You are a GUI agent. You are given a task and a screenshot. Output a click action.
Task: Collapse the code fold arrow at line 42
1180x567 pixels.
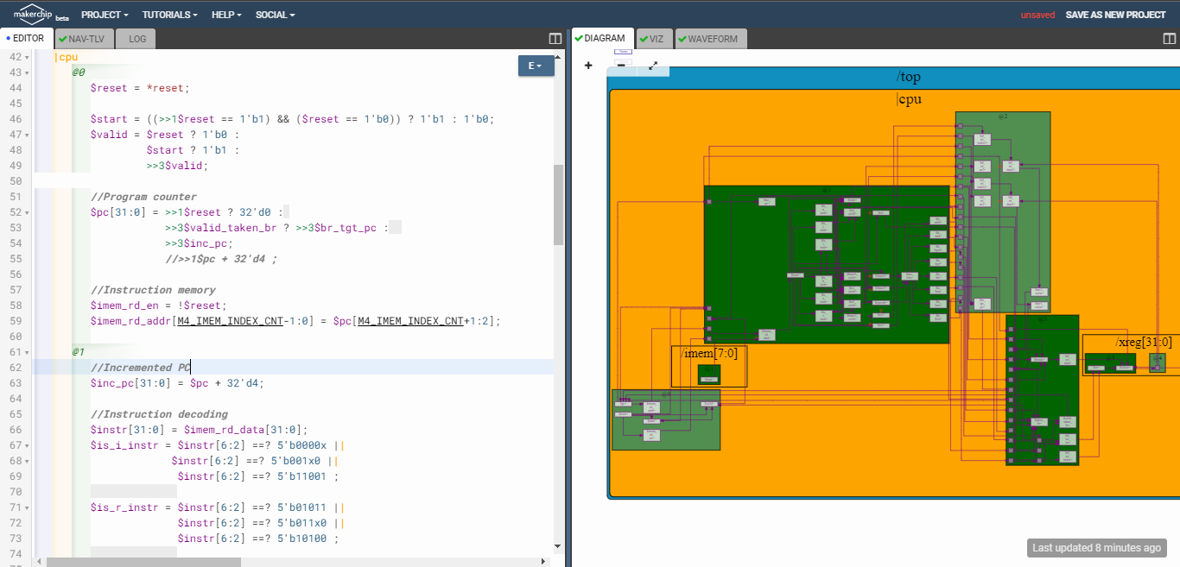[x=26, y=57]
